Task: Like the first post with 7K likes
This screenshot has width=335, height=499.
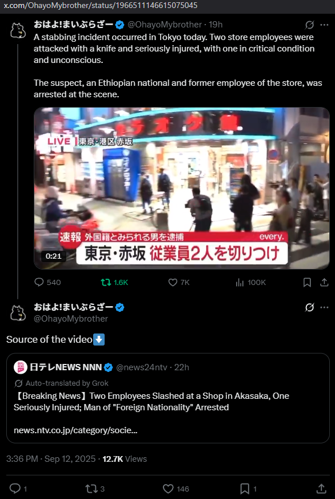Action: coord(173,282)
